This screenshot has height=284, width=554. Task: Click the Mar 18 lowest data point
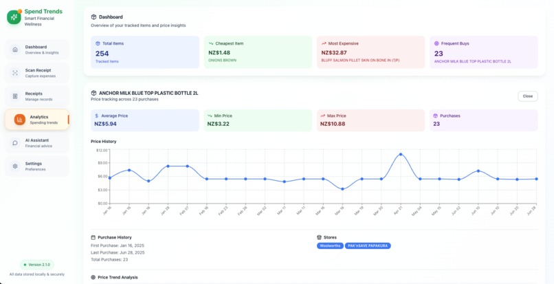(x=342, y=189)
